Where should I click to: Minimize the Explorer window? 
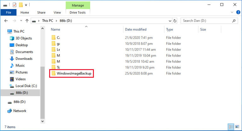[209, 5]
